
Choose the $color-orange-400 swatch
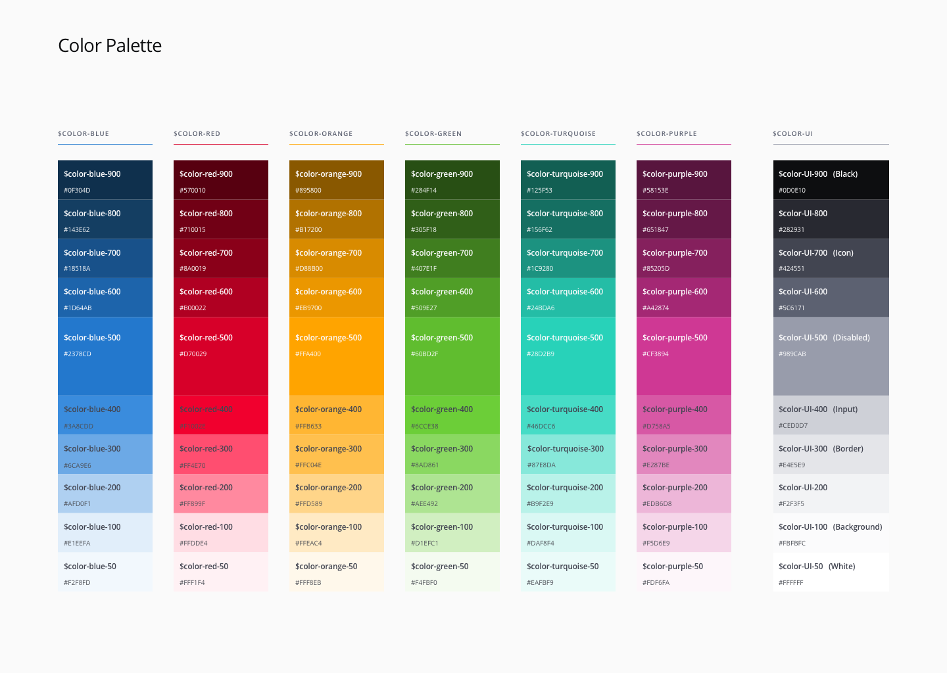click(x=337, y=415)
